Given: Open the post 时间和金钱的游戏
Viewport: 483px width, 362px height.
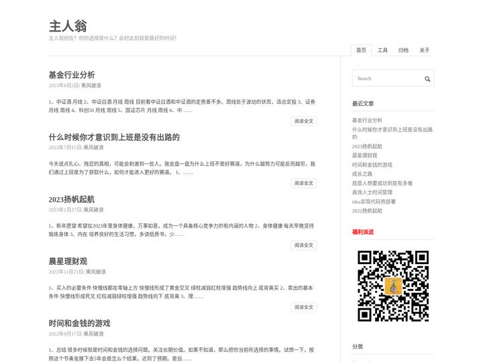Looking at the screenshot, I should [79, 323].
